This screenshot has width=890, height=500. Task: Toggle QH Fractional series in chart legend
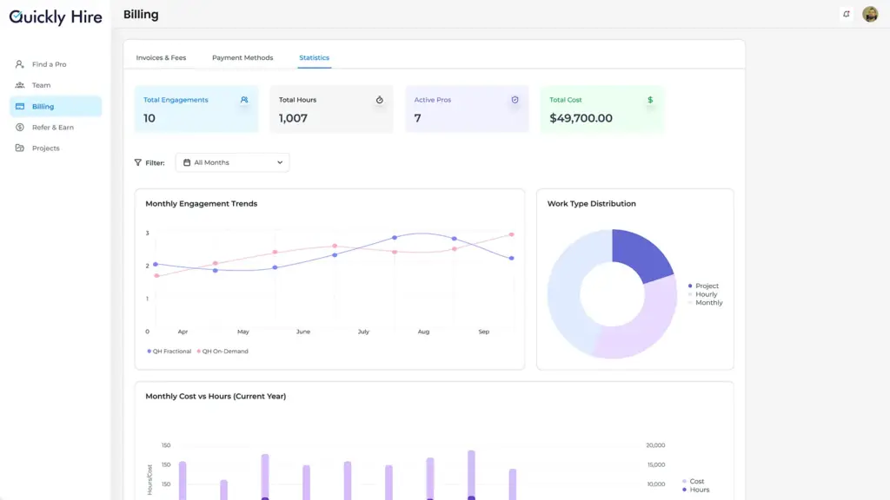coord(170,352)
